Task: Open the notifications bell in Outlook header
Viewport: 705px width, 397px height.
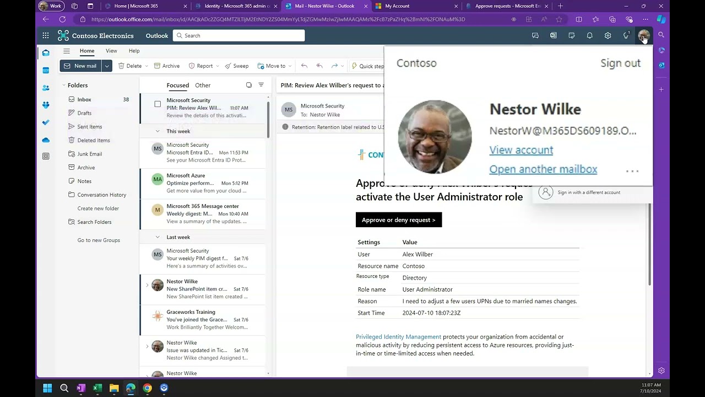Action: pos(589,35)
